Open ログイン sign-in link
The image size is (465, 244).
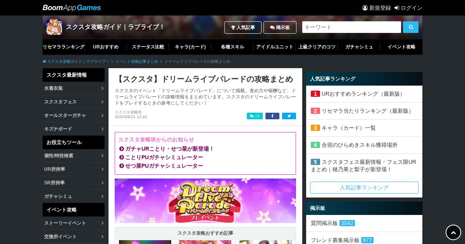click(x=408, y=8)
